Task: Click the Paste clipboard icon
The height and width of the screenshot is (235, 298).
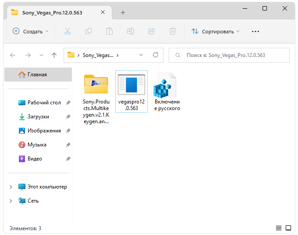Action: click(x=110, y=31)
